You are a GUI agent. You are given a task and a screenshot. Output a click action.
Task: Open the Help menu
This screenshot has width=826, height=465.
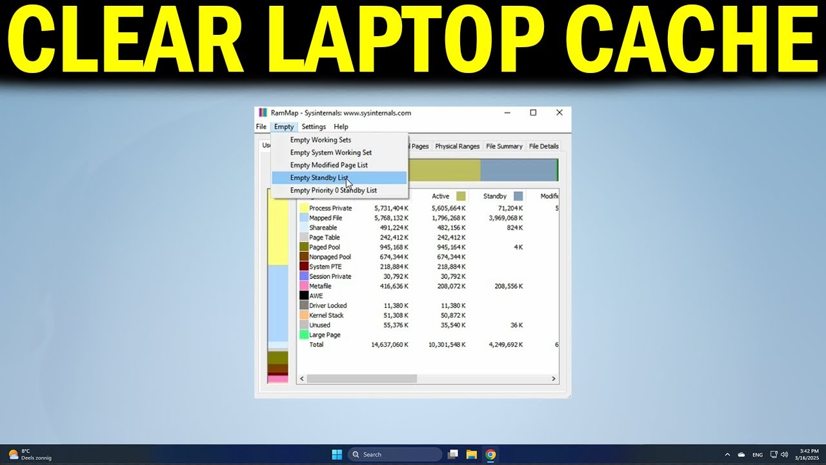point(341,127)
